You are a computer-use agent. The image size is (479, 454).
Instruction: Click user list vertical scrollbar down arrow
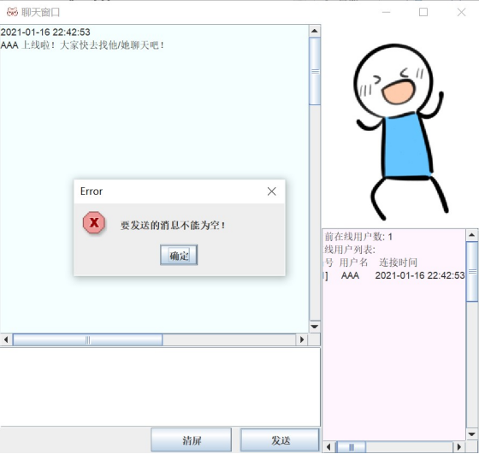tap(471, 434)
